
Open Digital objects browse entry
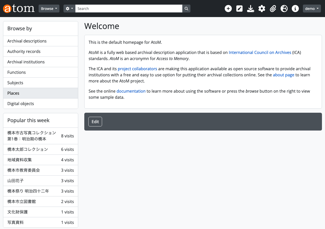coord(41,104)
